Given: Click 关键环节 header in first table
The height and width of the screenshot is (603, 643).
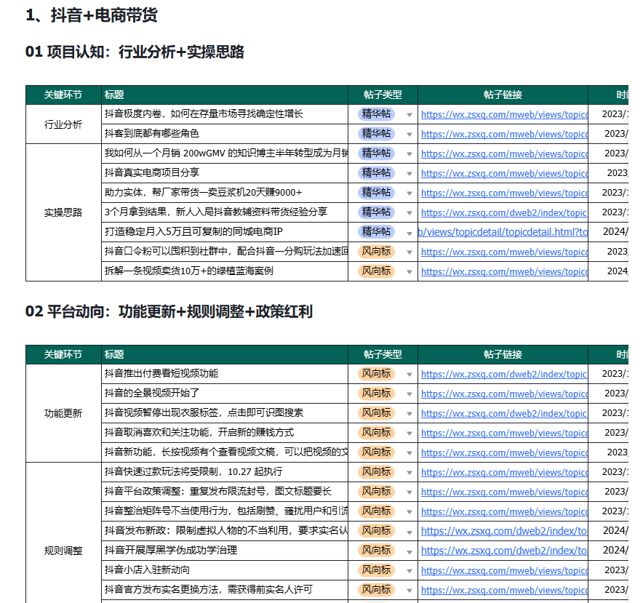Looking at the screenshot, I should point(63,95).
